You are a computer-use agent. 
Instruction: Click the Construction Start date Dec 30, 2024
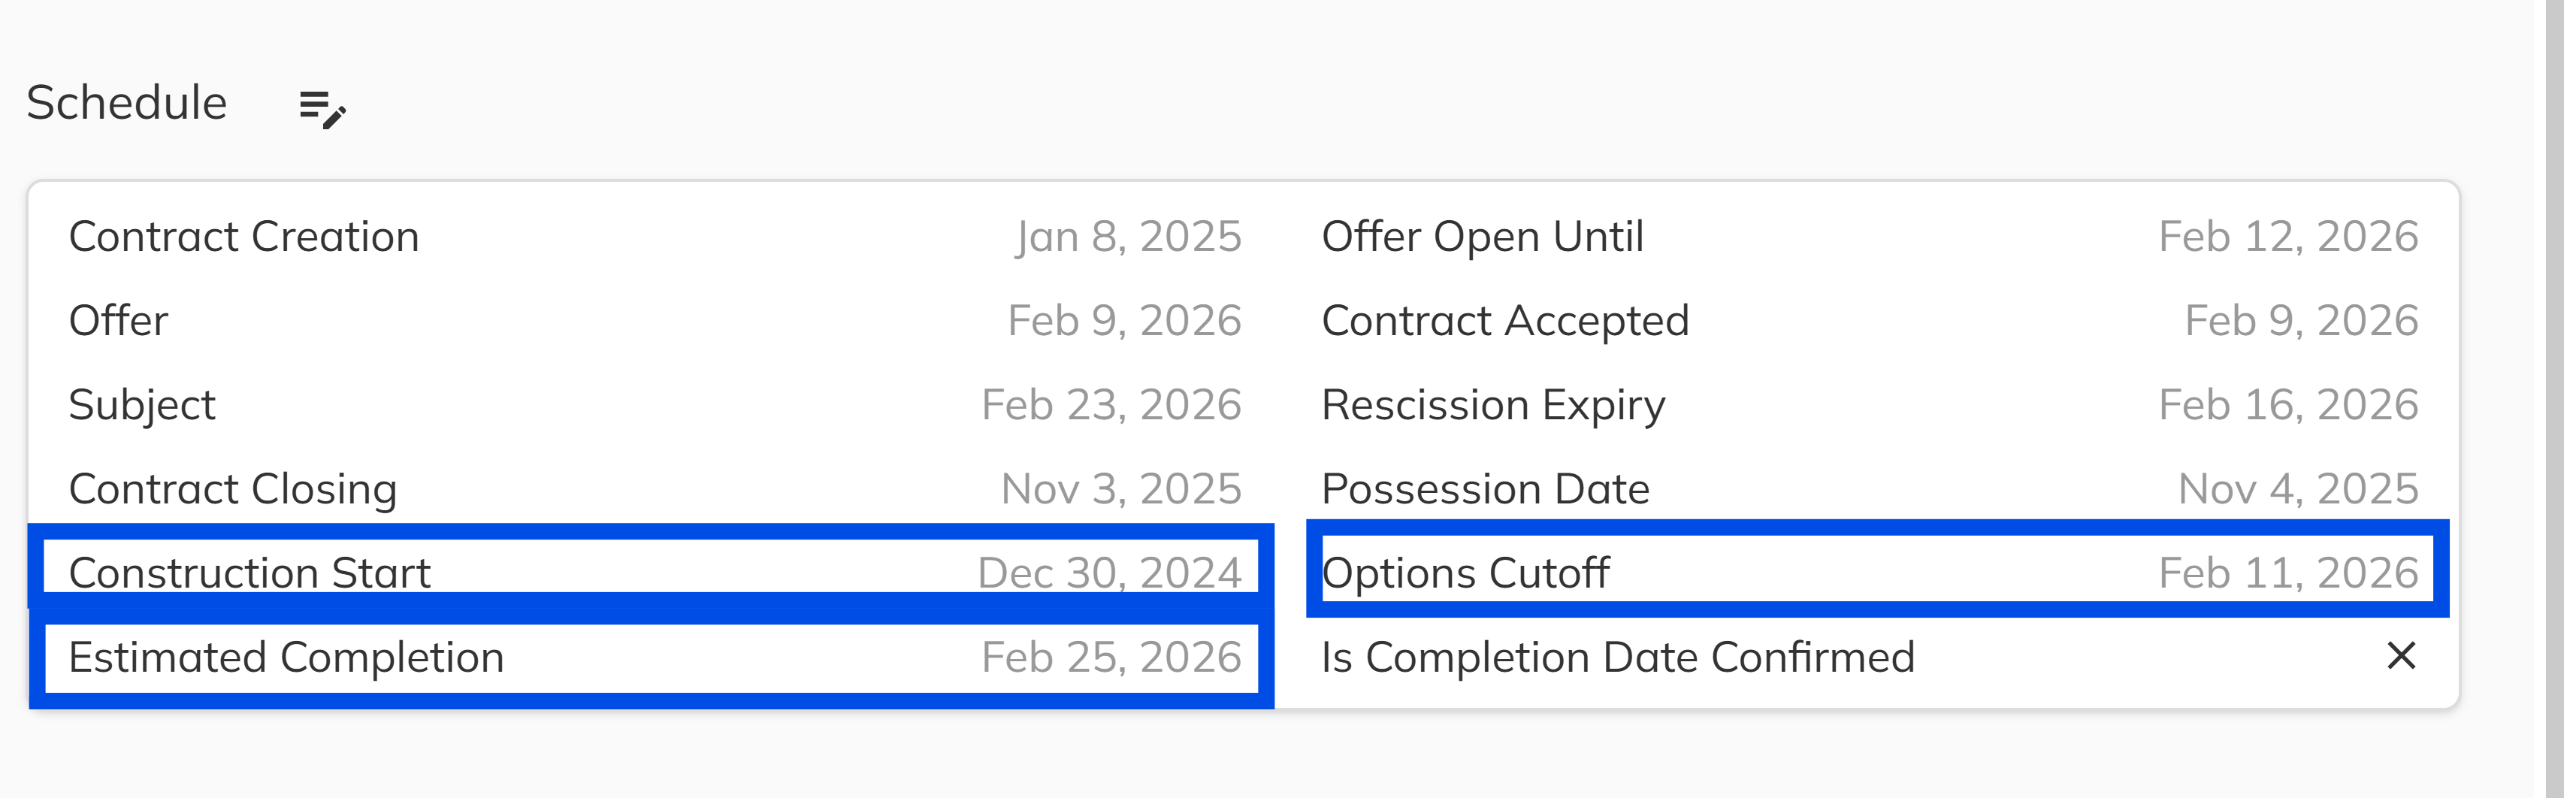click(1110, 572)
